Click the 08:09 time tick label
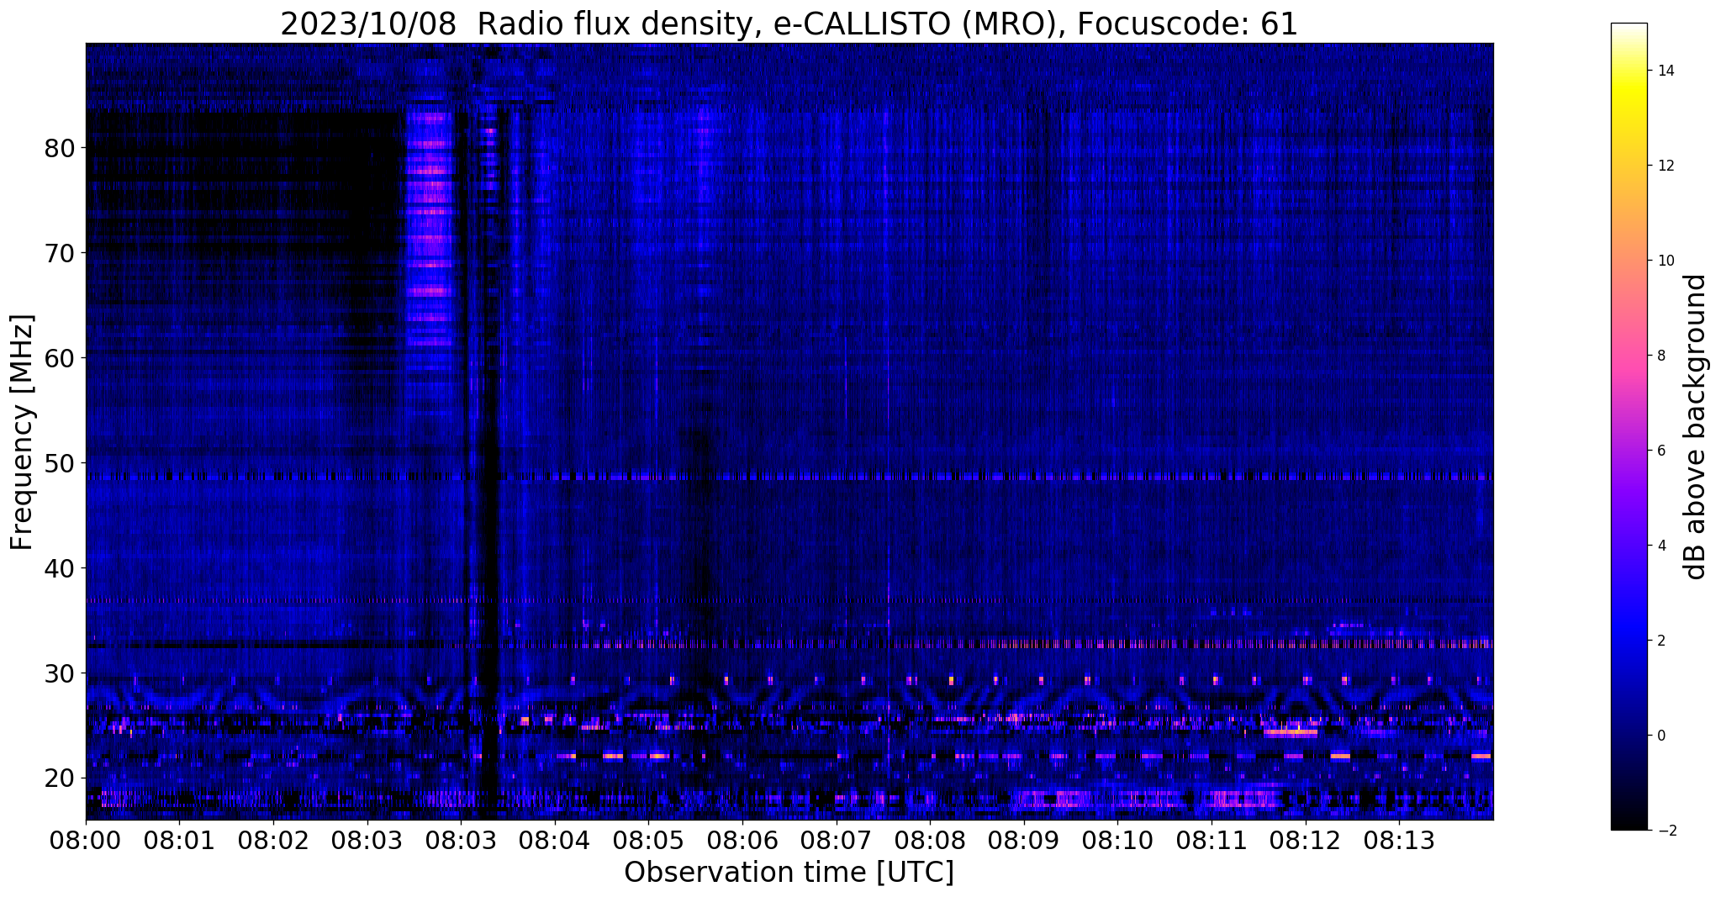 [x=1023, y=840]
